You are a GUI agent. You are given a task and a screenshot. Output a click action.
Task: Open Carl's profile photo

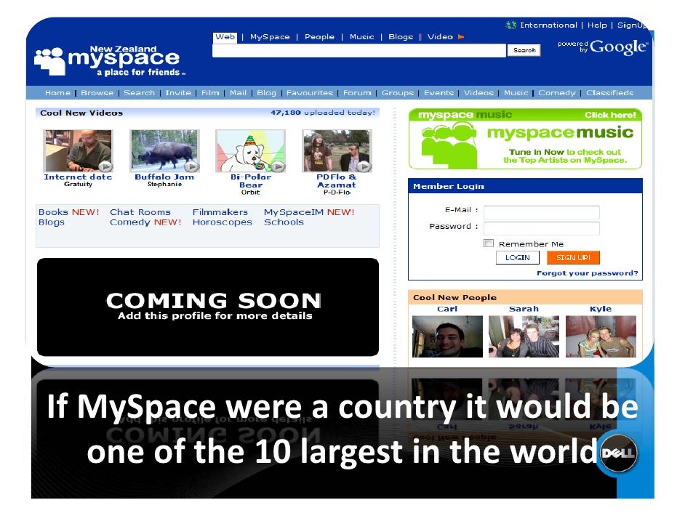tap(447, 336)
